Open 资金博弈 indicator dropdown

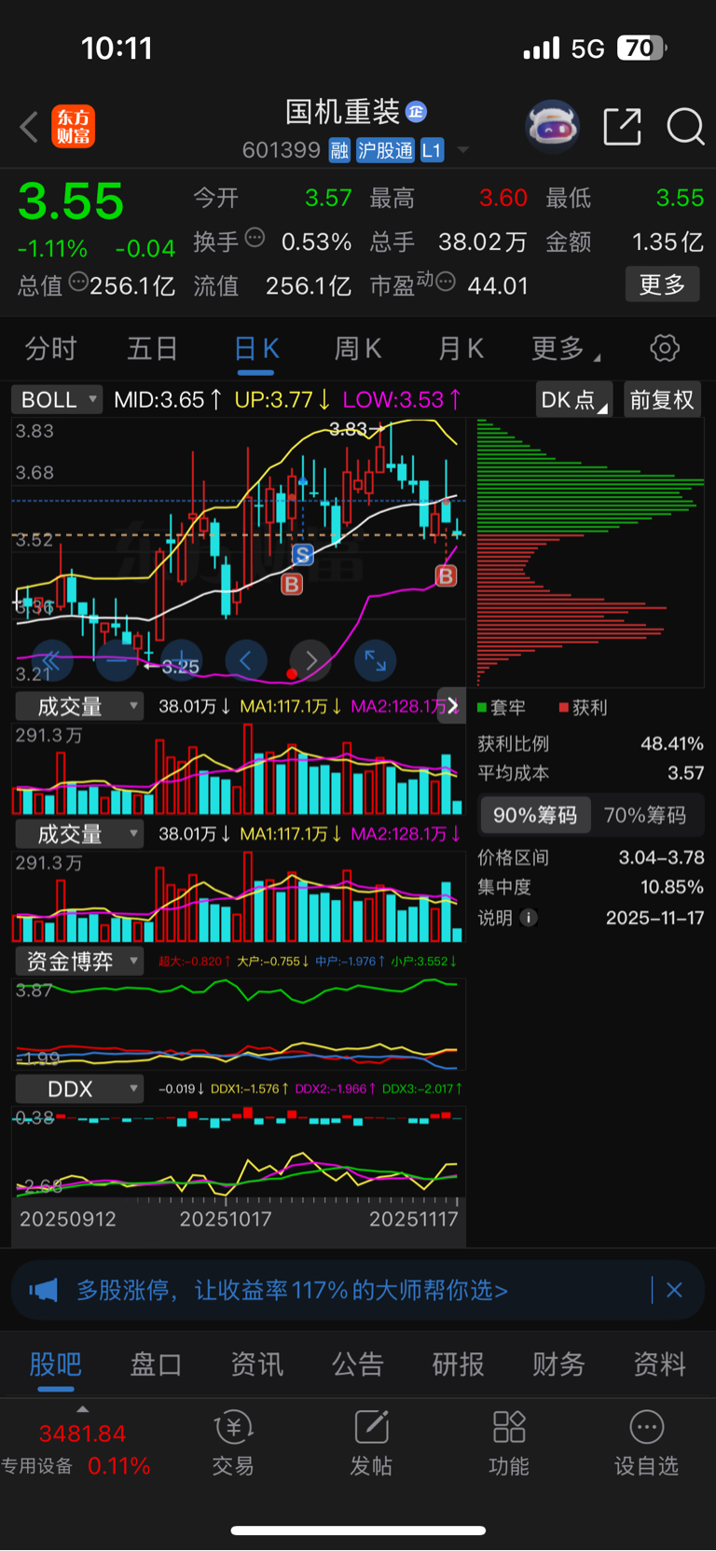[79, 961]
